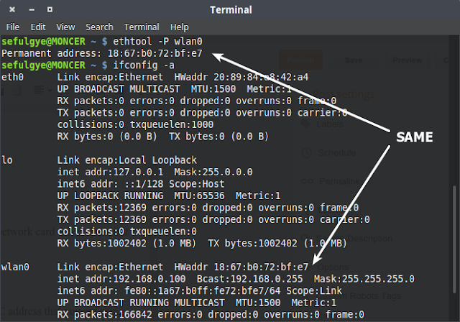Viewport: 460px width, 322px height.
Task: Click 'RX bytes:1002402 (1.0 MB)' text
Action: click(126, 243)
